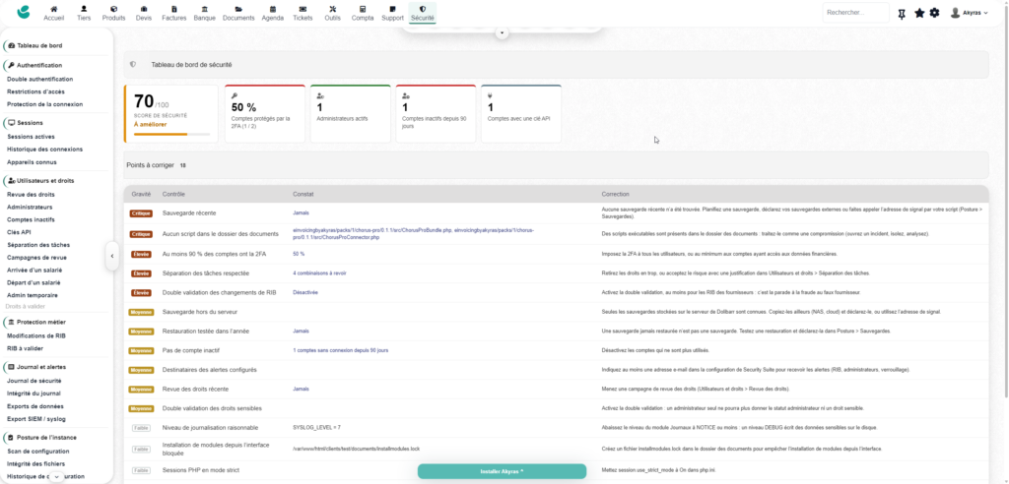Click 'SYSLOG_LEVEL = 7' value
Image resolution: width=1009 pixels, height=484 pixels.
(316, 428)
